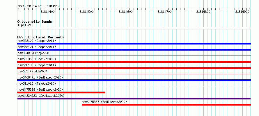Click the DGV Structural Variants track title
Viewport: 259px width, 116px height.
coord(41,37)
